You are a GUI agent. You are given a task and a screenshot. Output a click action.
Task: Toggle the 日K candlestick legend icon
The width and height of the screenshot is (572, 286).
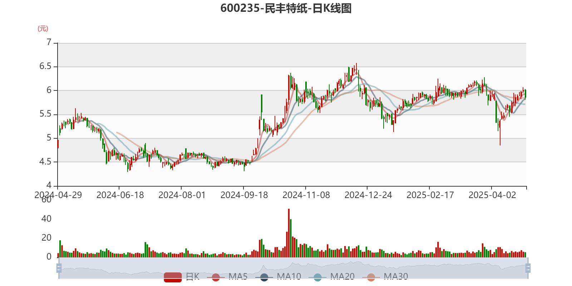pos(173,277)
